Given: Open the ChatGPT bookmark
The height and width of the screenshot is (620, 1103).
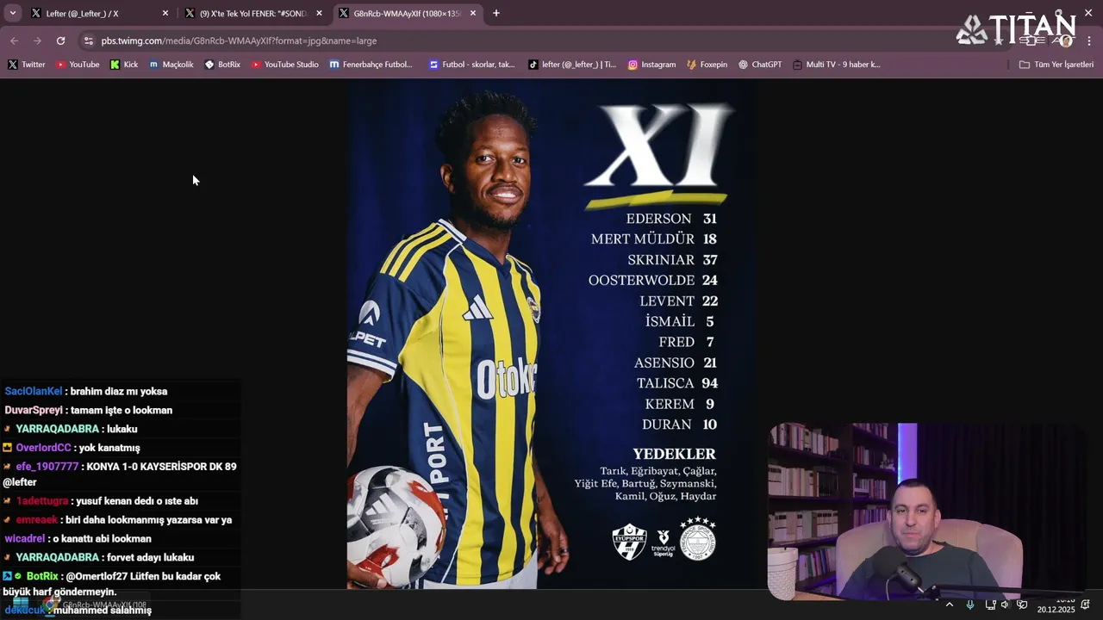Looking at the screenshot, I should click(760, 65).
